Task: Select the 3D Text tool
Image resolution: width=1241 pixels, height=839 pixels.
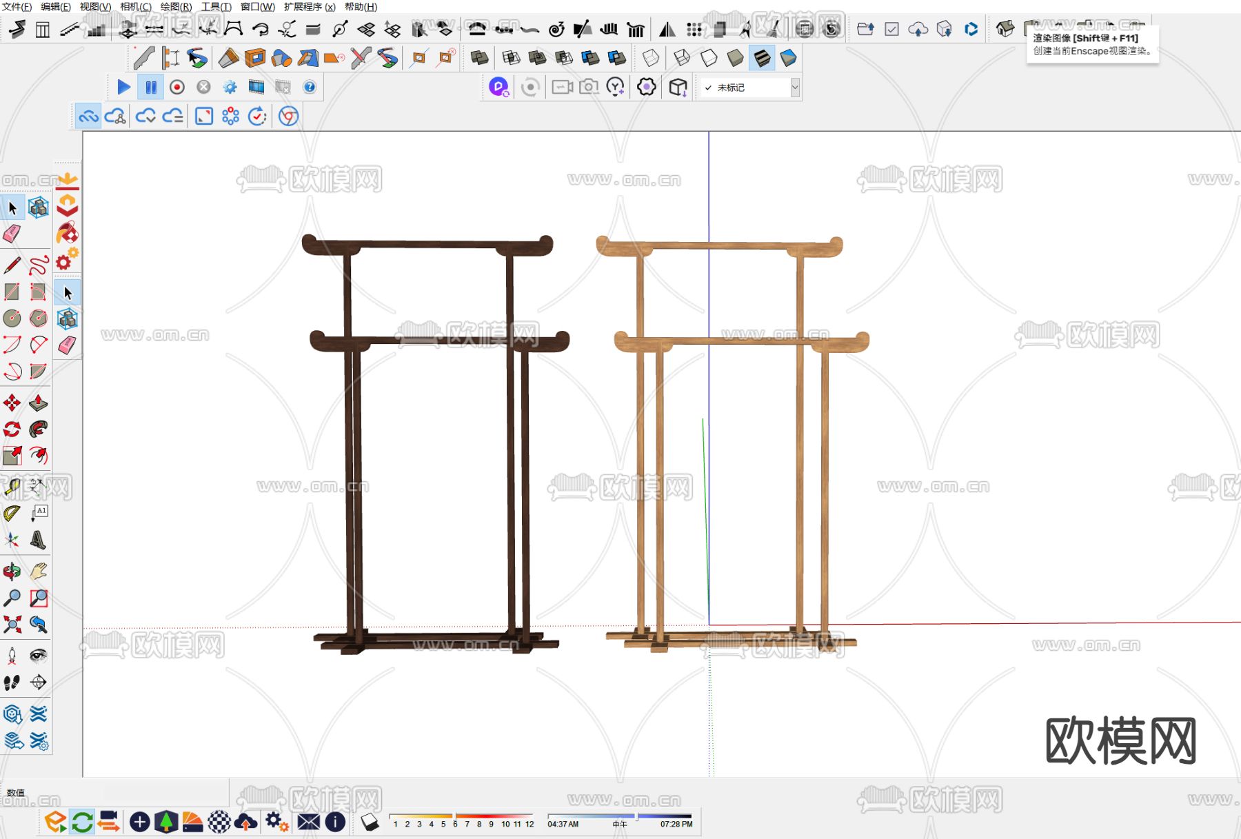Action: 38,540
